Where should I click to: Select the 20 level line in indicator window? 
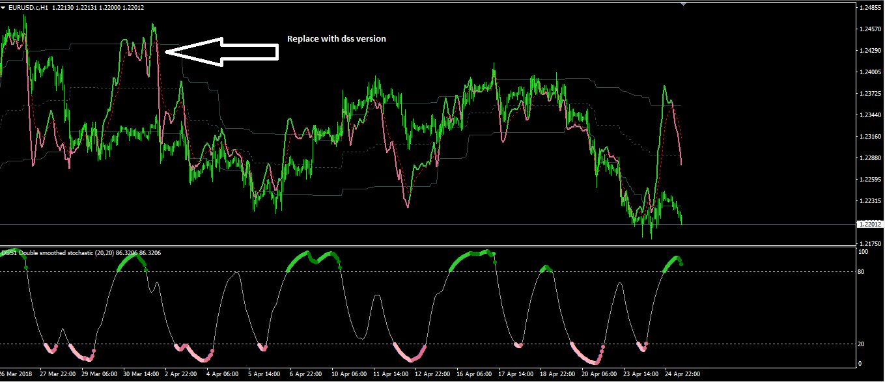point(427,344)
